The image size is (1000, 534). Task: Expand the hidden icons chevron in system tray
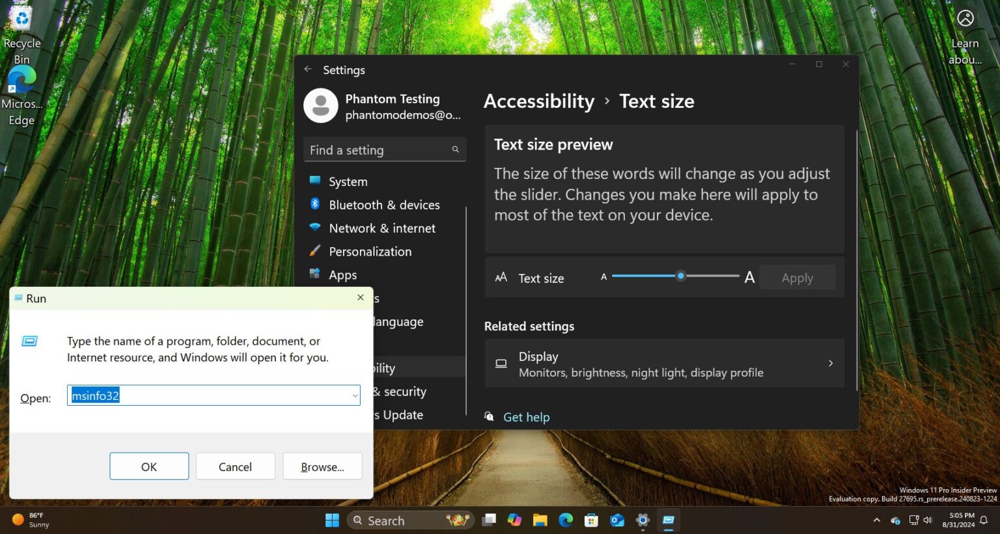[877, 520]
